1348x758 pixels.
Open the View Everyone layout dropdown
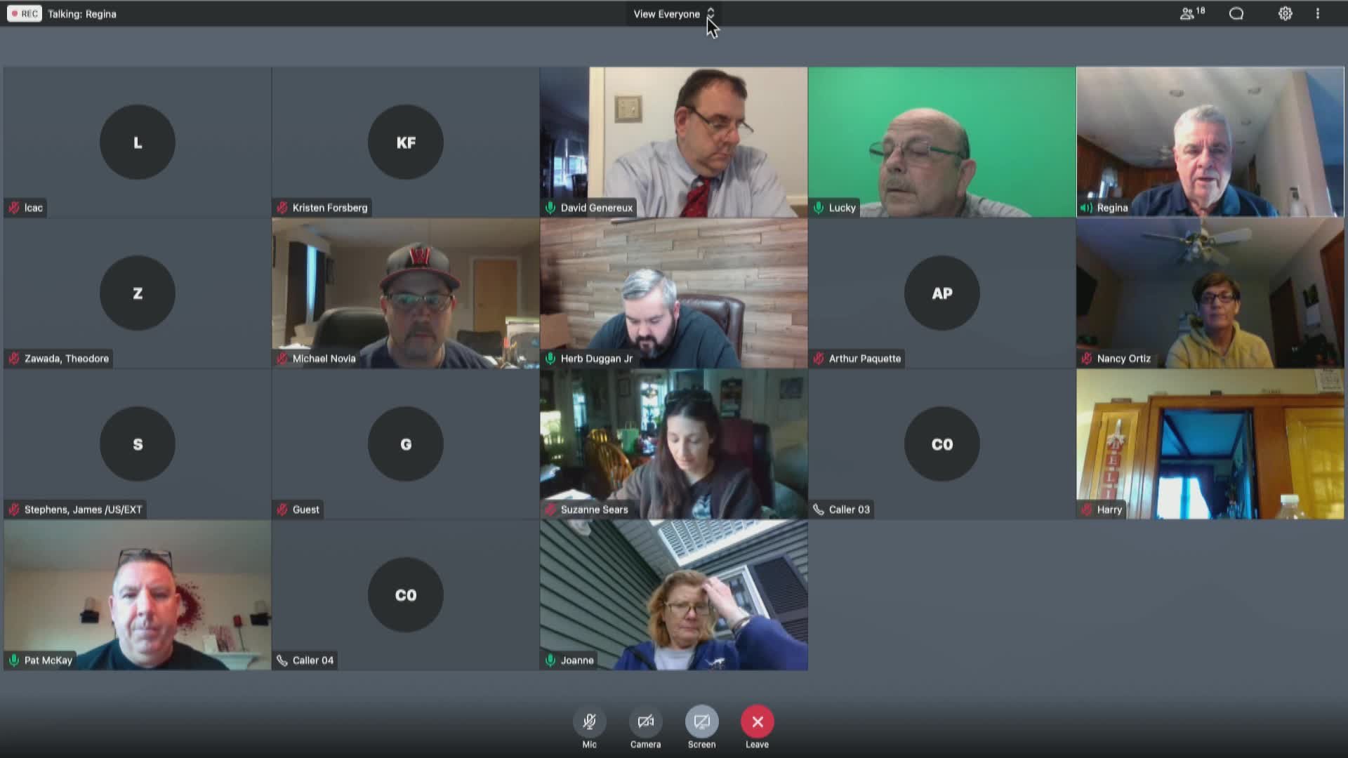(673, 14)
